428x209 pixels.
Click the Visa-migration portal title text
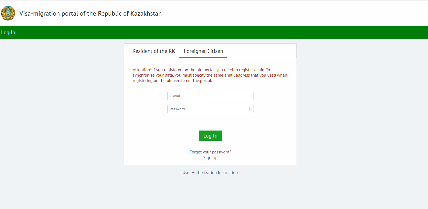point(90,13)
